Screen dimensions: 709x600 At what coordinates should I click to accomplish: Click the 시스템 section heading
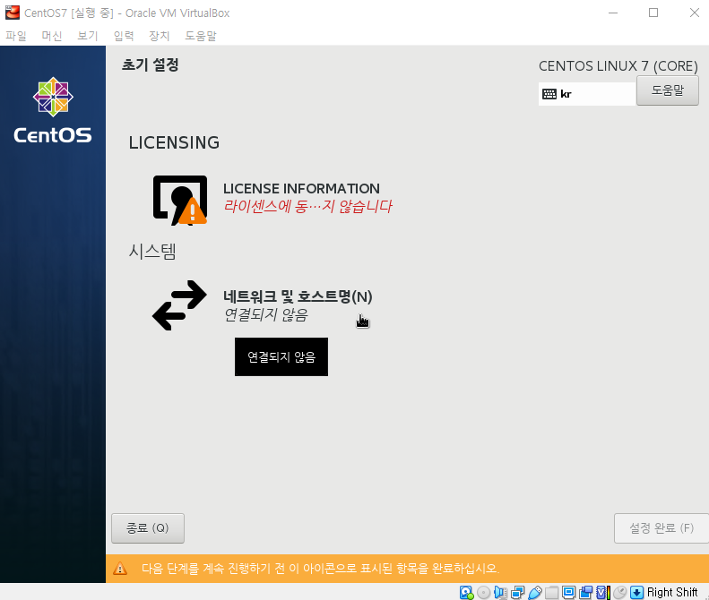click(x=152, y=252)
